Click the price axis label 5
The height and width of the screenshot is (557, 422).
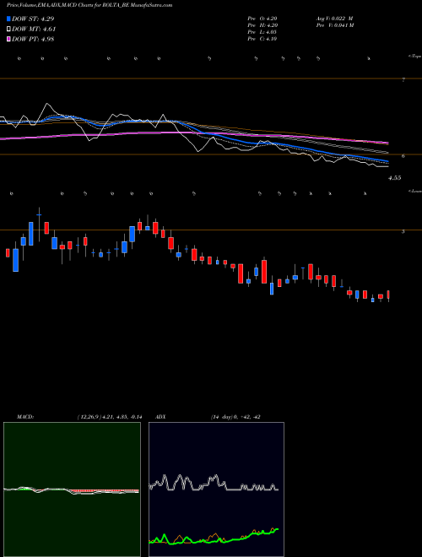point(403,231)
